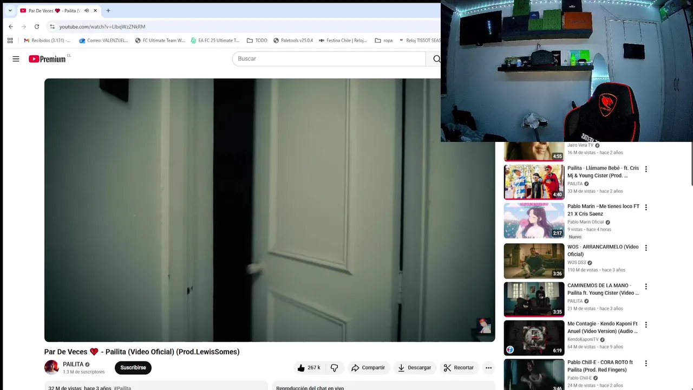The height and width of the screenshot is (390, 693).
Task: Download the video with Descargar
Action: click(415, 368)
